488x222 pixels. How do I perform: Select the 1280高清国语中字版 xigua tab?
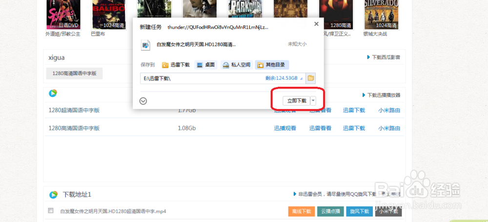[x=74, y=74]
